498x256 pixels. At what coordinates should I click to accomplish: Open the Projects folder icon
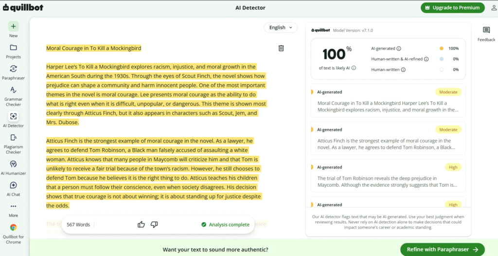13,48
